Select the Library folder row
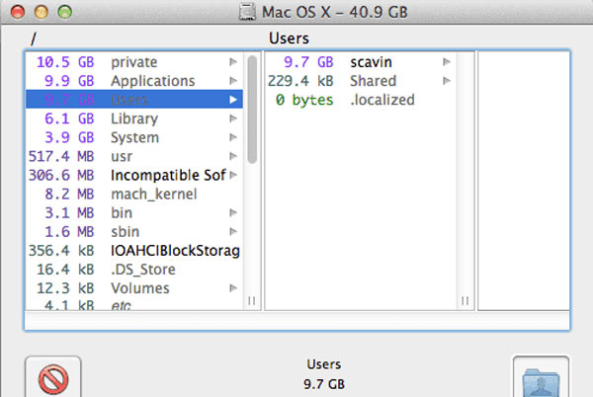Screen dimensions: 593x397 134,119
